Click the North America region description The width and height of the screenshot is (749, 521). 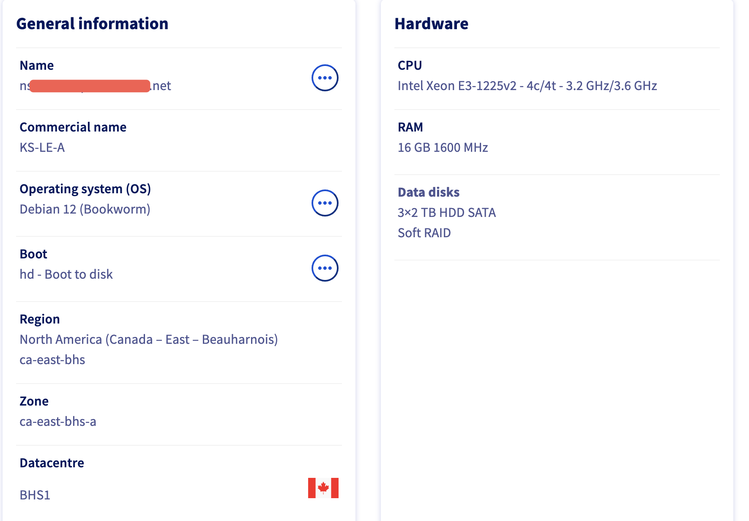pos(149,340)
